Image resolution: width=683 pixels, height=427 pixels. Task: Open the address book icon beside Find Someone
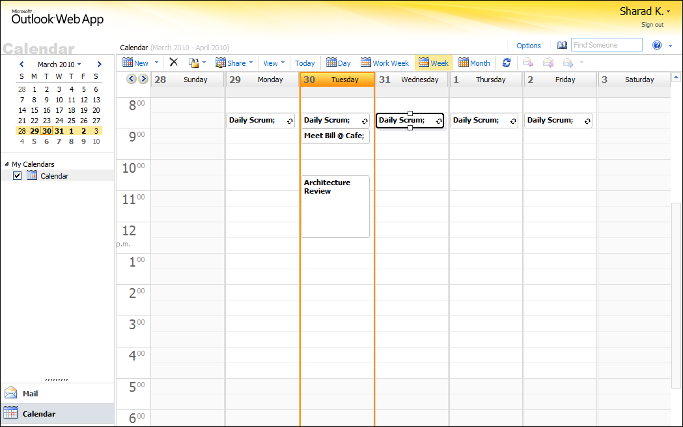point(562,45)
